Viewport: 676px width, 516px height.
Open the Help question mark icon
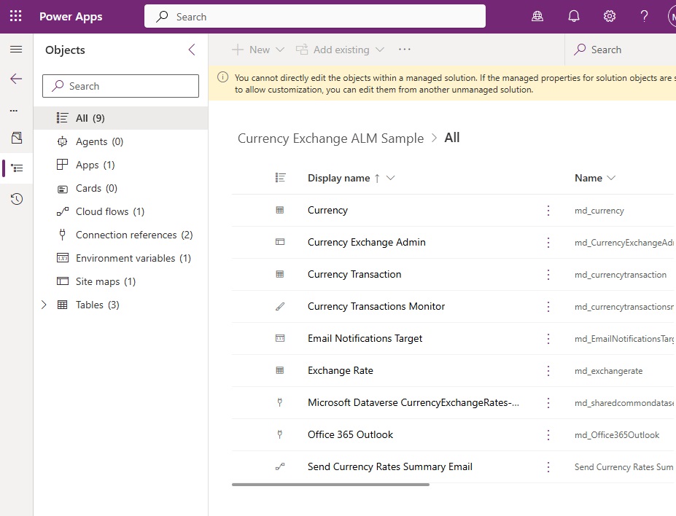[644, 16]
